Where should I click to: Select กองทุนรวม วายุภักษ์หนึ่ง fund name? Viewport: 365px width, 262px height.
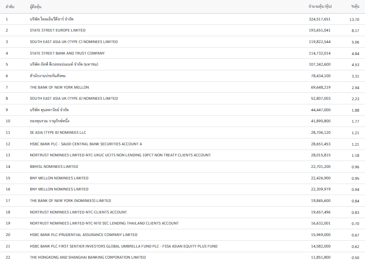click(49, 121)
